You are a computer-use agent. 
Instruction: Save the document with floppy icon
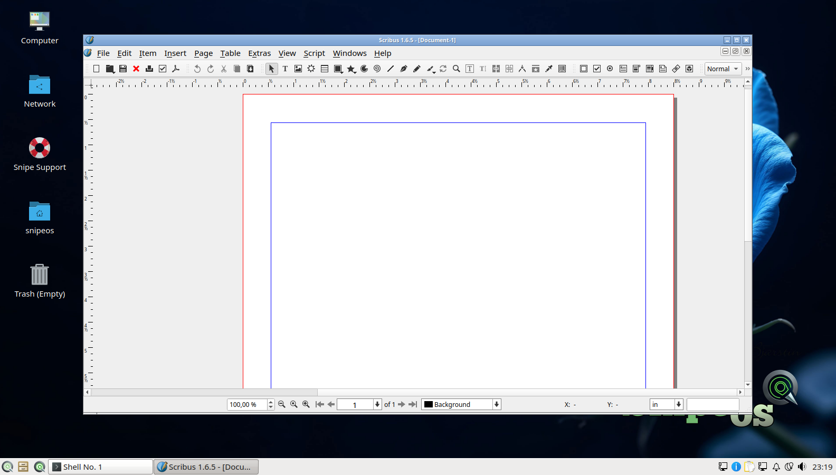click(x=123, y=69)
